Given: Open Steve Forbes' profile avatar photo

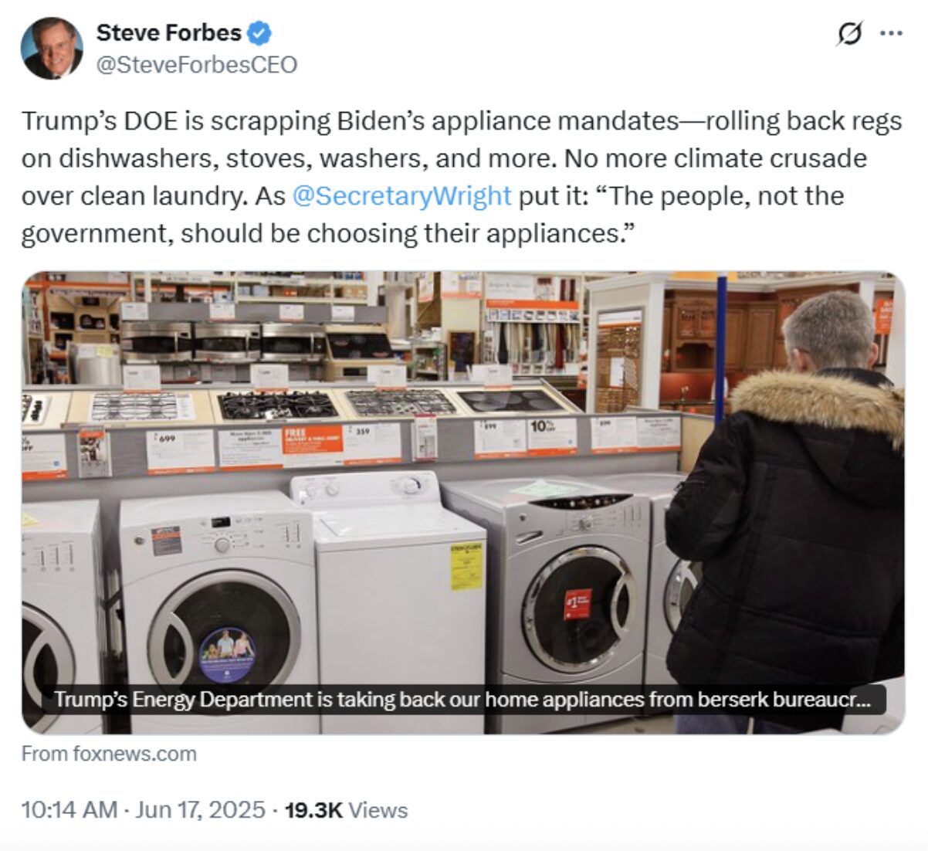Looking at the screenshot, I should [52, 48].
